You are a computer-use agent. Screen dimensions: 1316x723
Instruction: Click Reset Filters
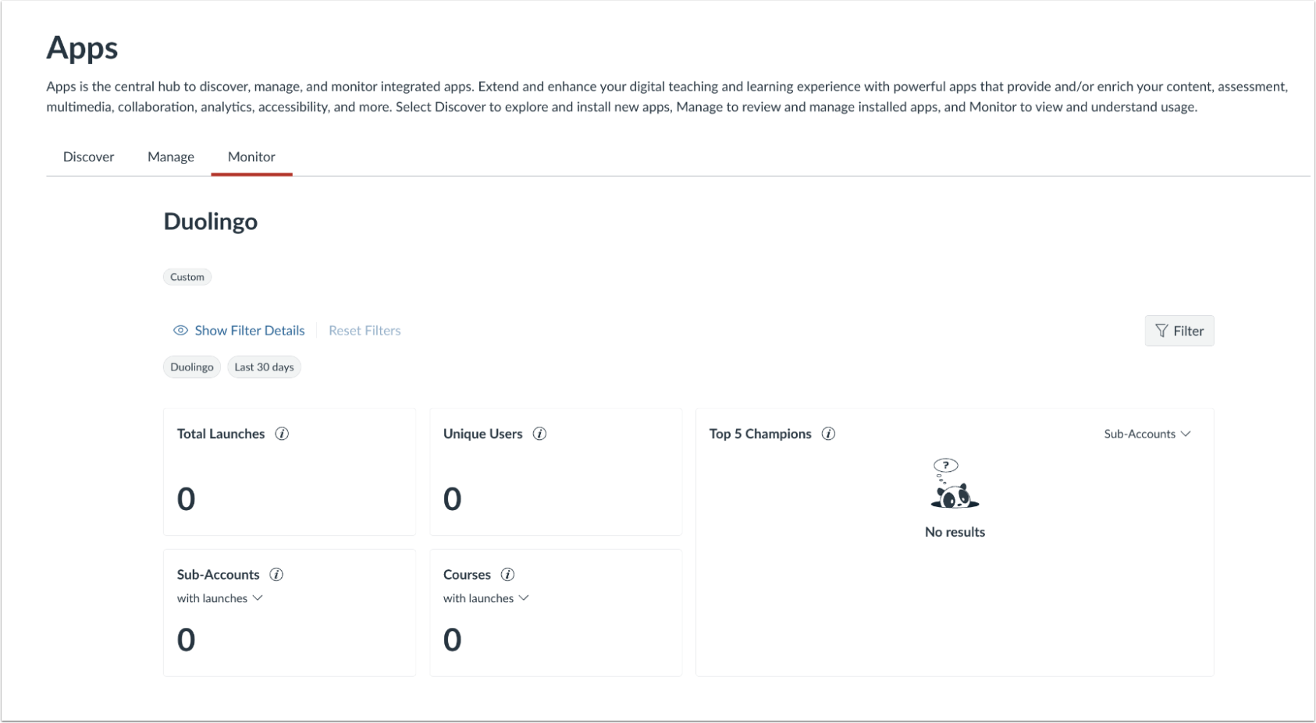pos(364,330)
